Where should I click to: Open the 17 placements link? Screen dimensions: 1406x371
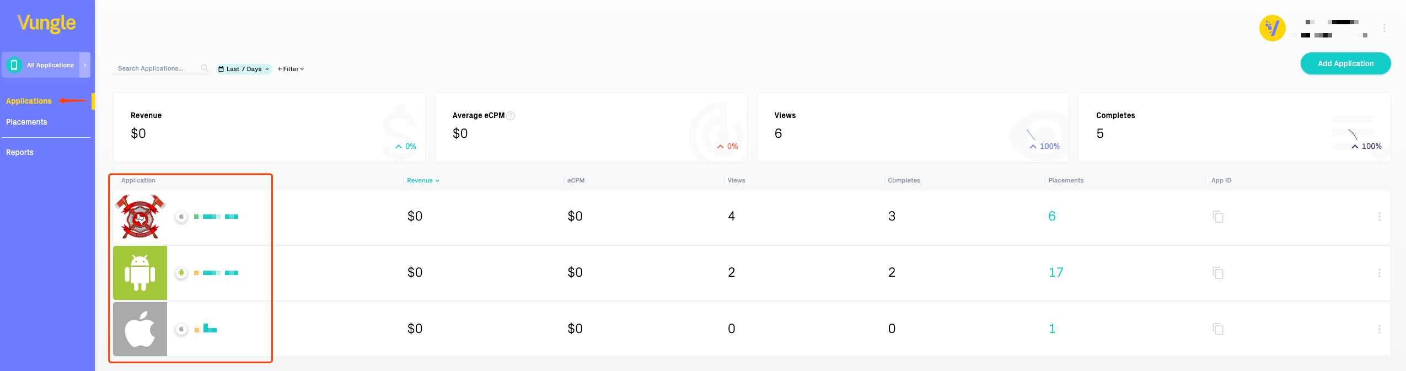(x=1055, y=272)
